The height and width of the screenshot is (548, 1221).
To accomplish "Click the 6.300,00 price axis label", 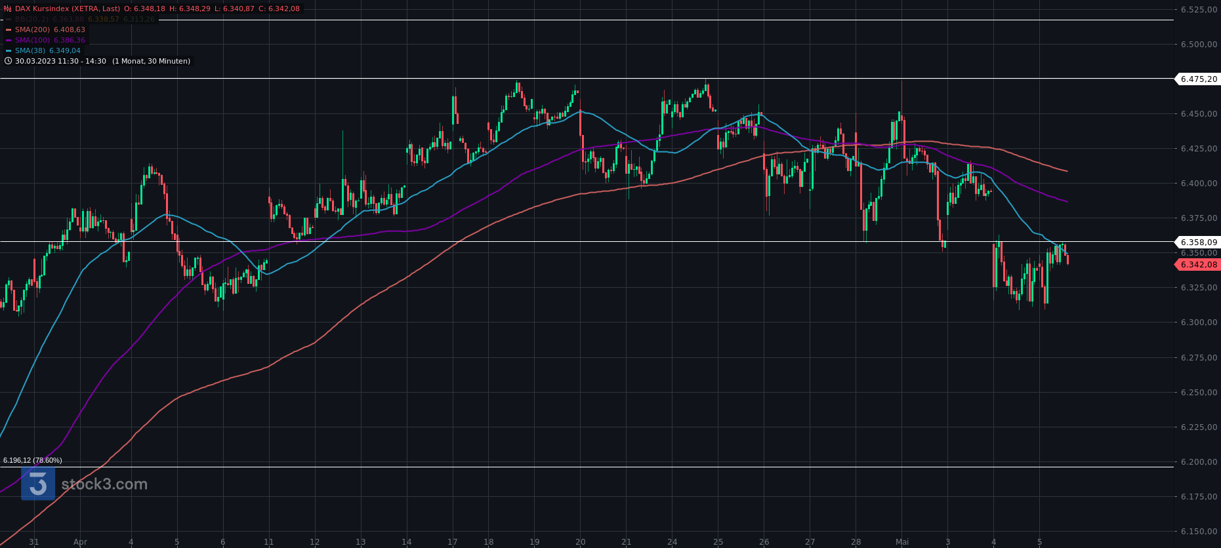I will point(1199,322).
